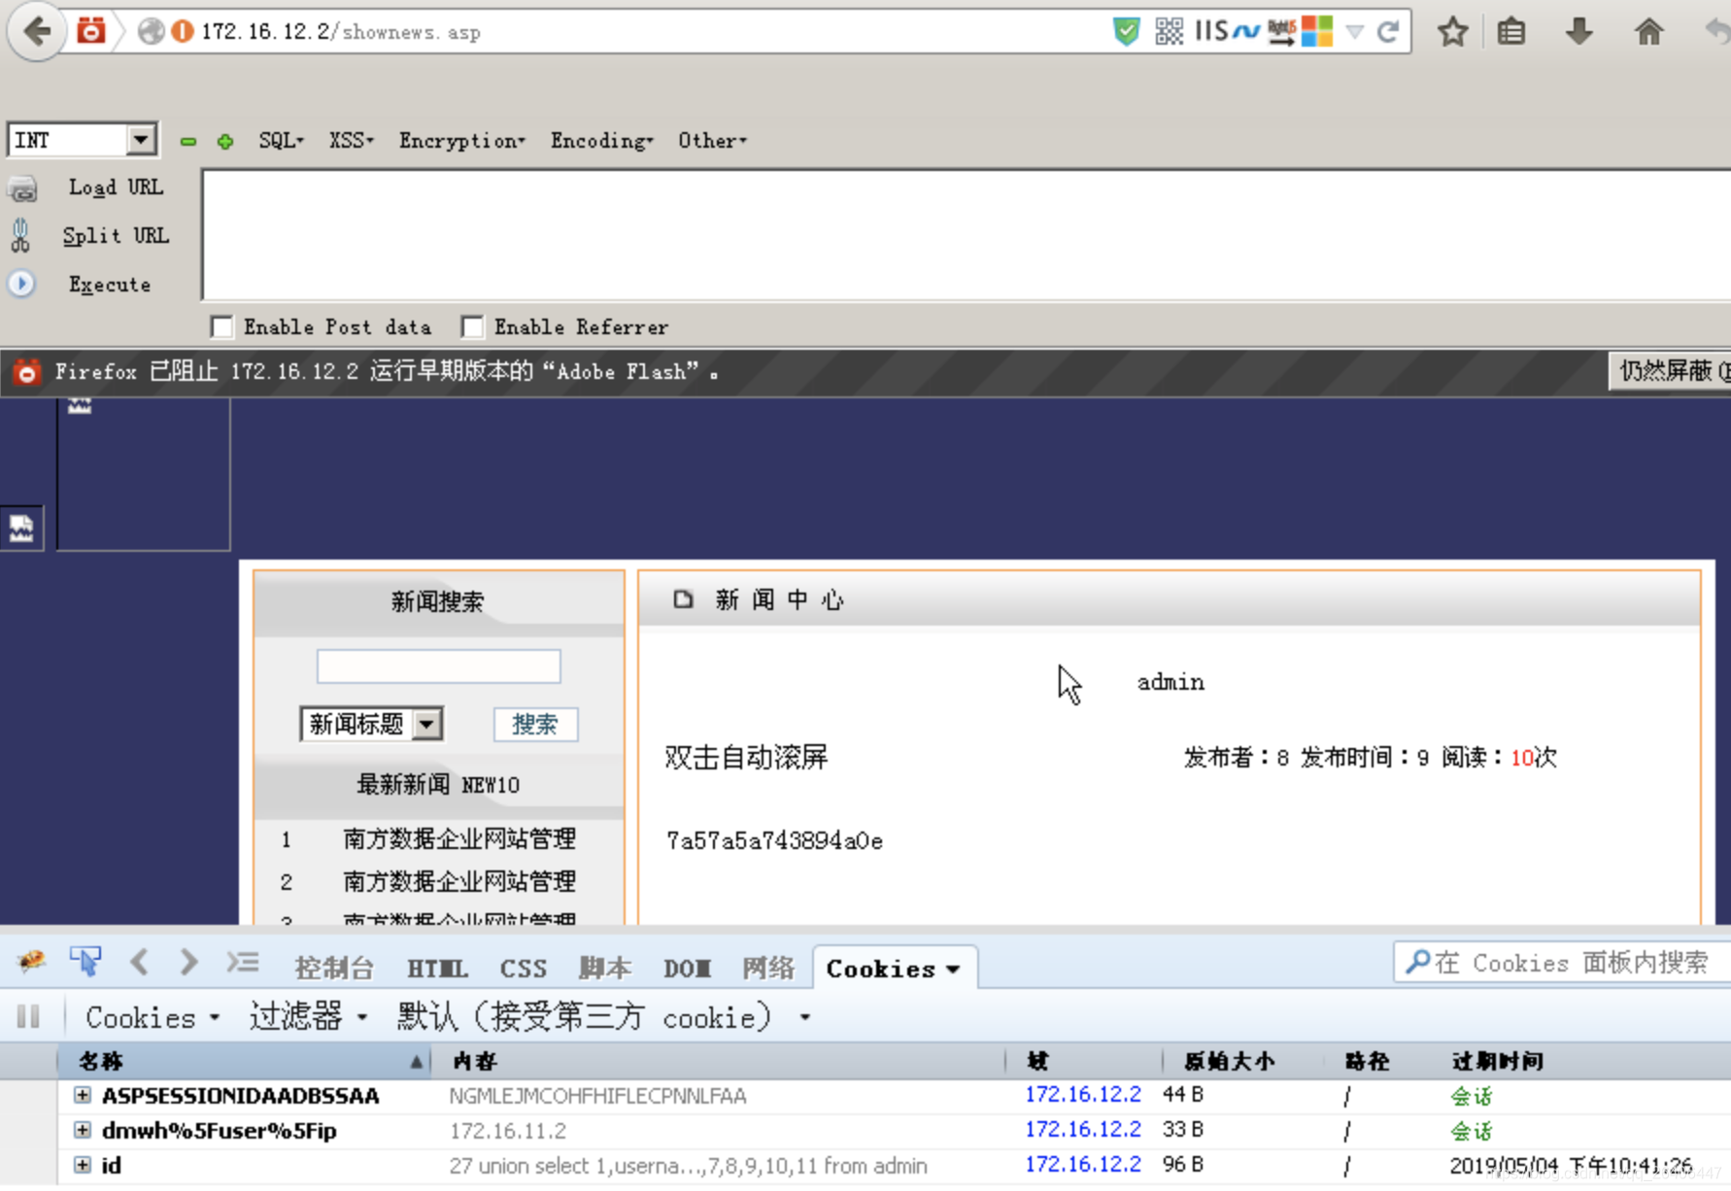The image size is (1731, 1191).
Task: Switch to the 控制台 tab
Action: point(333,969)
